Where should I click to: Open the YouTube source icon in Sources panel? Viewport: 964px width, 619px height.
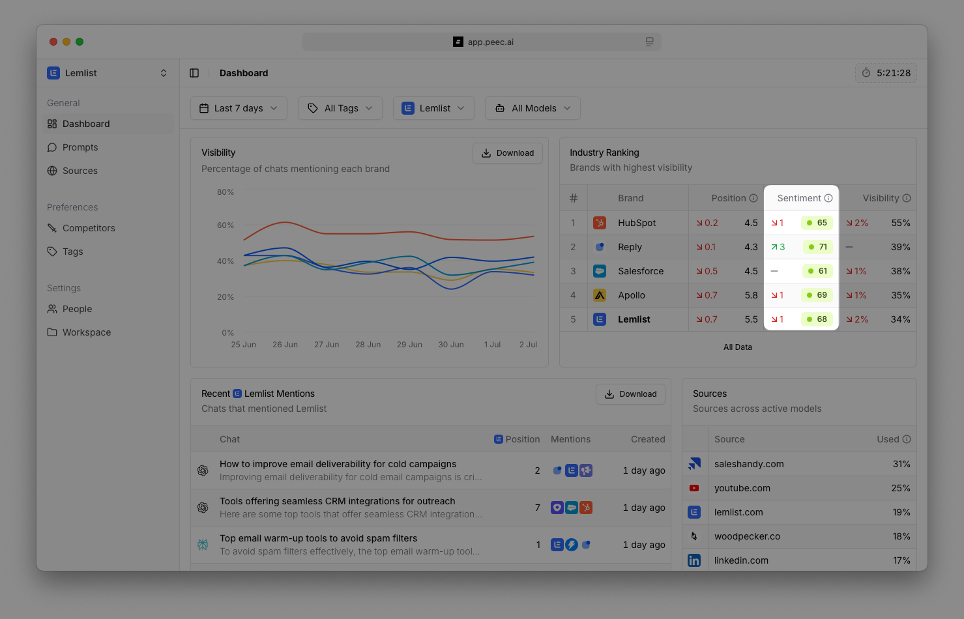pos(694,487)
